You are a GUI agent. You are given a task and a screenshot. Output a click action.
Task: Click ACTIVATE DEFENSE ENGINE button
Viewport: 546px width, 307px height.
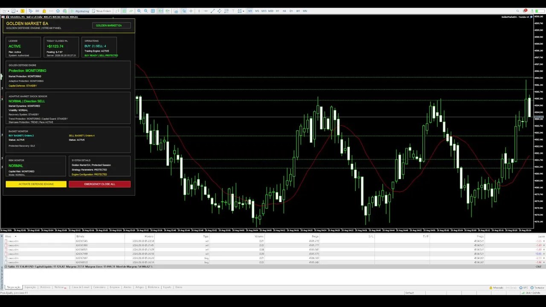pyautogui.click(x=36, y=184)
